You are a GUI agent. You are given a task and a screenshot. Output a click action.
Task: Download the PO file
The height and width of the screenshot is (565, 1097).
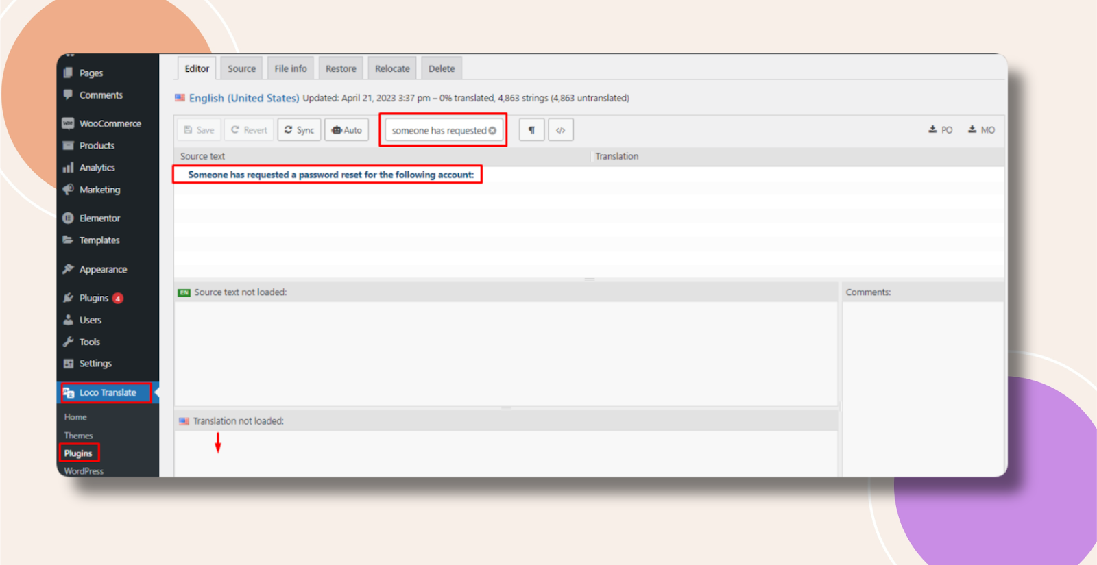[941, 129]
